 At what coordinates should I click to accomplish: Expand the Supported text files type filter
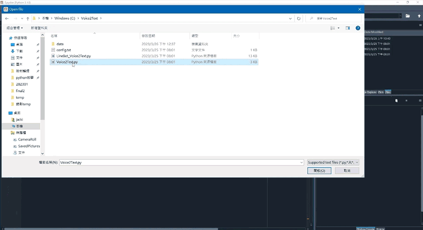pos(332,162)
